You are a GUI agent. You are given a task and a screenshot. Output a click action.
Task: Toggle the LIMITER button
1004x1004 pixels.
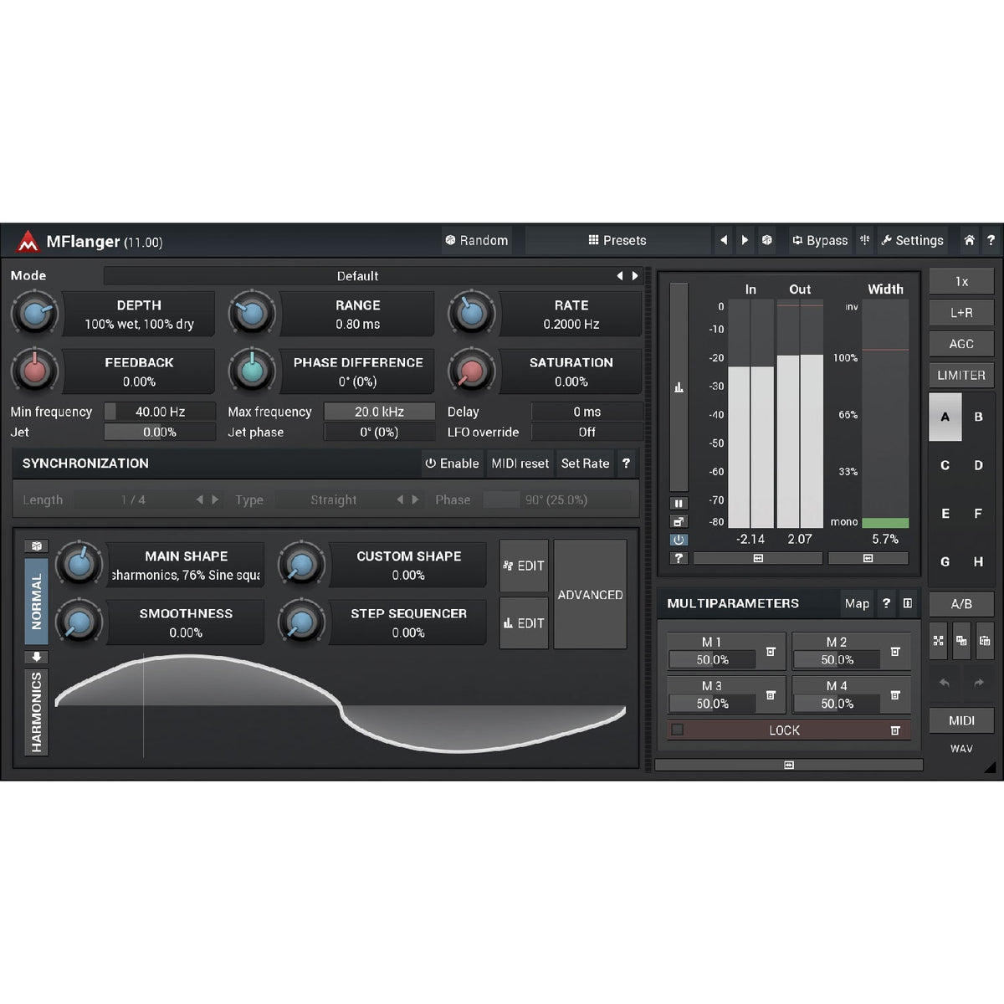click(961, 375)
